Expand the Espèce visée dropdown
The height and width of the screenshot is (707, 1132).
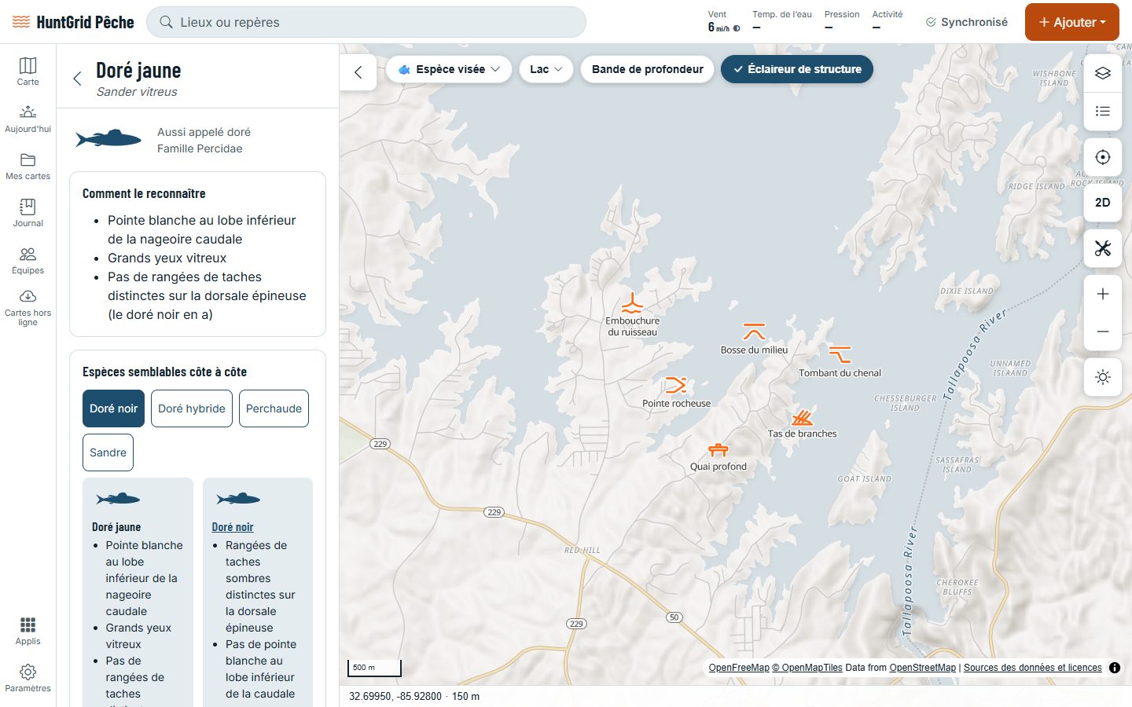pos(449,69)
